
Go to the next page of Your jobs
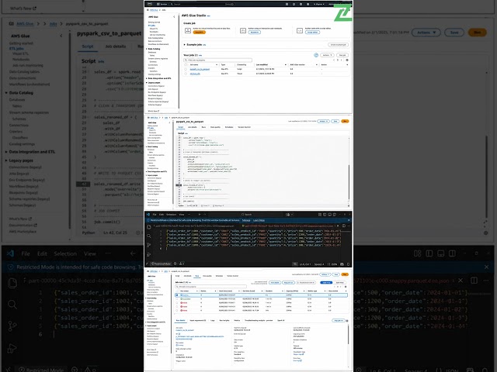[342, 60]
